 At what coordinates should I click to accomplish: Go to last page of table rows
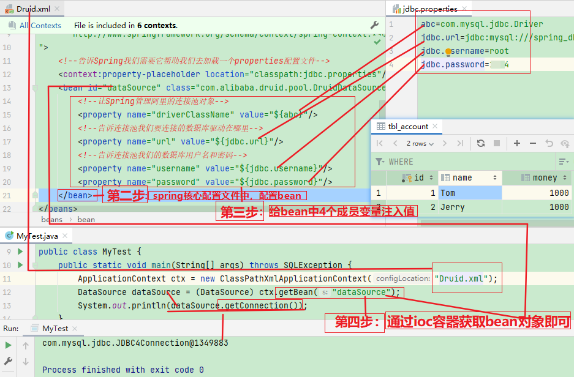tap(460, 143)
